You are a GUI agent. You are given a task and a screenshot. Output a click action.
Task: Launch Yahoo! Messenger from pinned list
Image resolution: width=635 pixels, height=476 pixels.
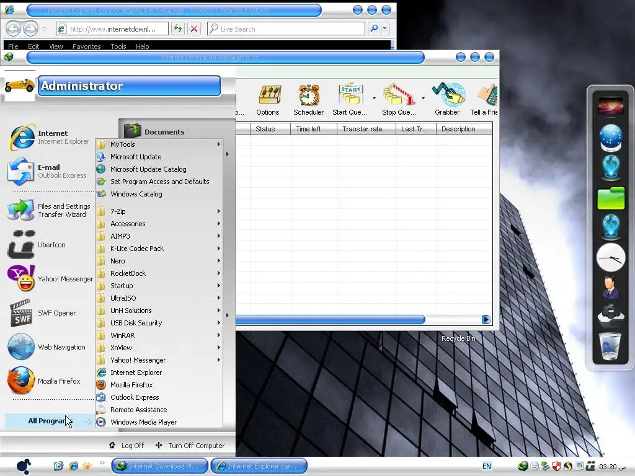50,279
